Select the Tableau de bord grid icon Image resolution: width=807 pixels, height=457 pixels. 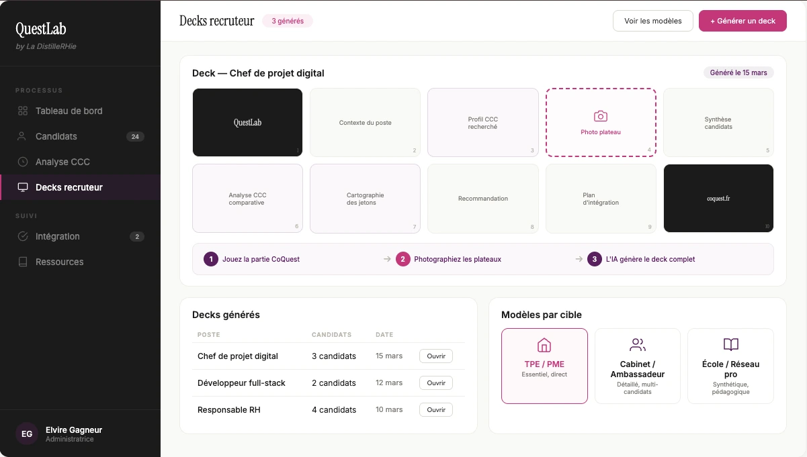tap(22, 111)
